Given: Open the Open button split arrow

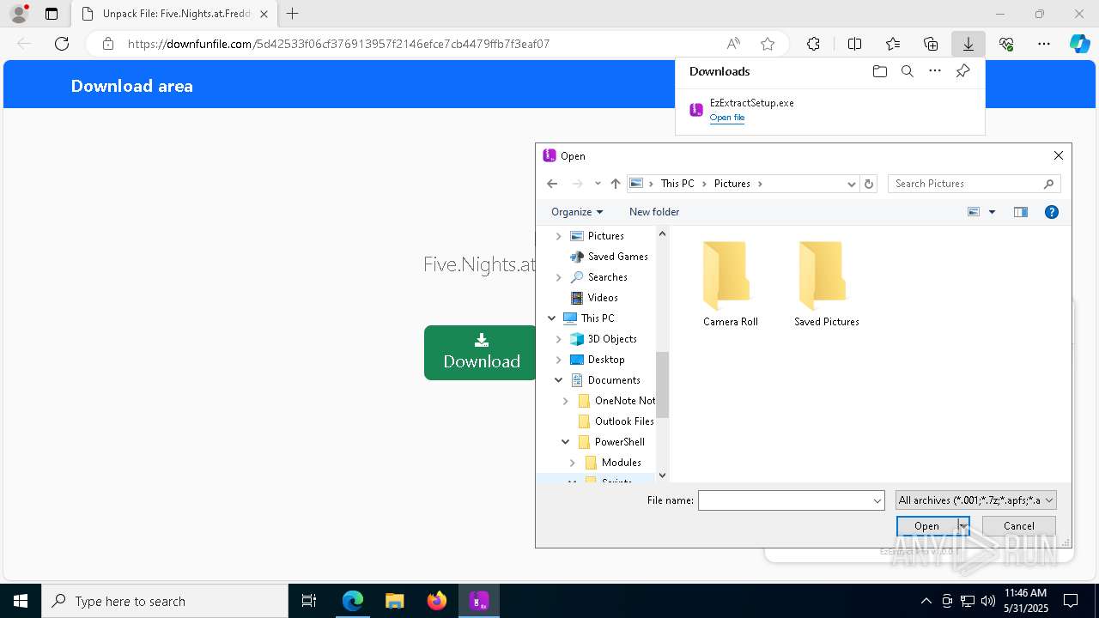Looking at the screenshot, I should pos(963,526).
